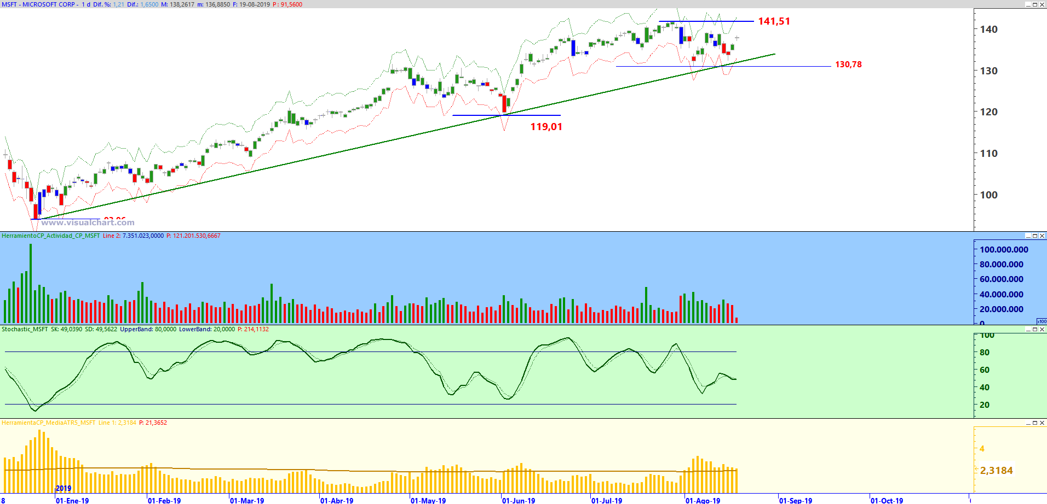Select the 130,78 support price label
Image resolution: width=1047 pixels, height=504 pixels.
tap(848, 65)
